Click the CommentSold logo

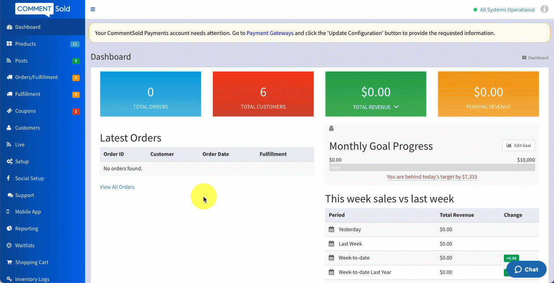(42, 9)
